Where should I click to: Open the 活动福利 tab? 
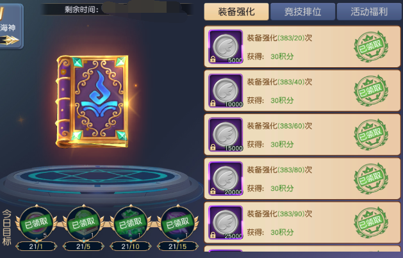point(369,12)
